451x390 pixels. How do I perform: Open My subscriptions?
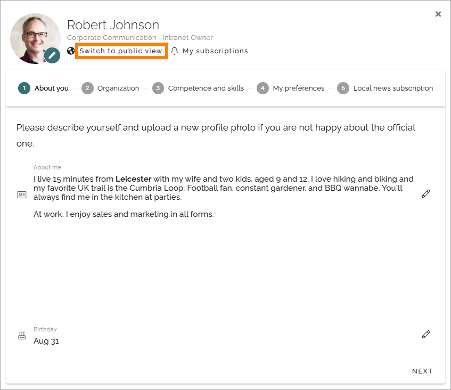(x=215, y=51)
